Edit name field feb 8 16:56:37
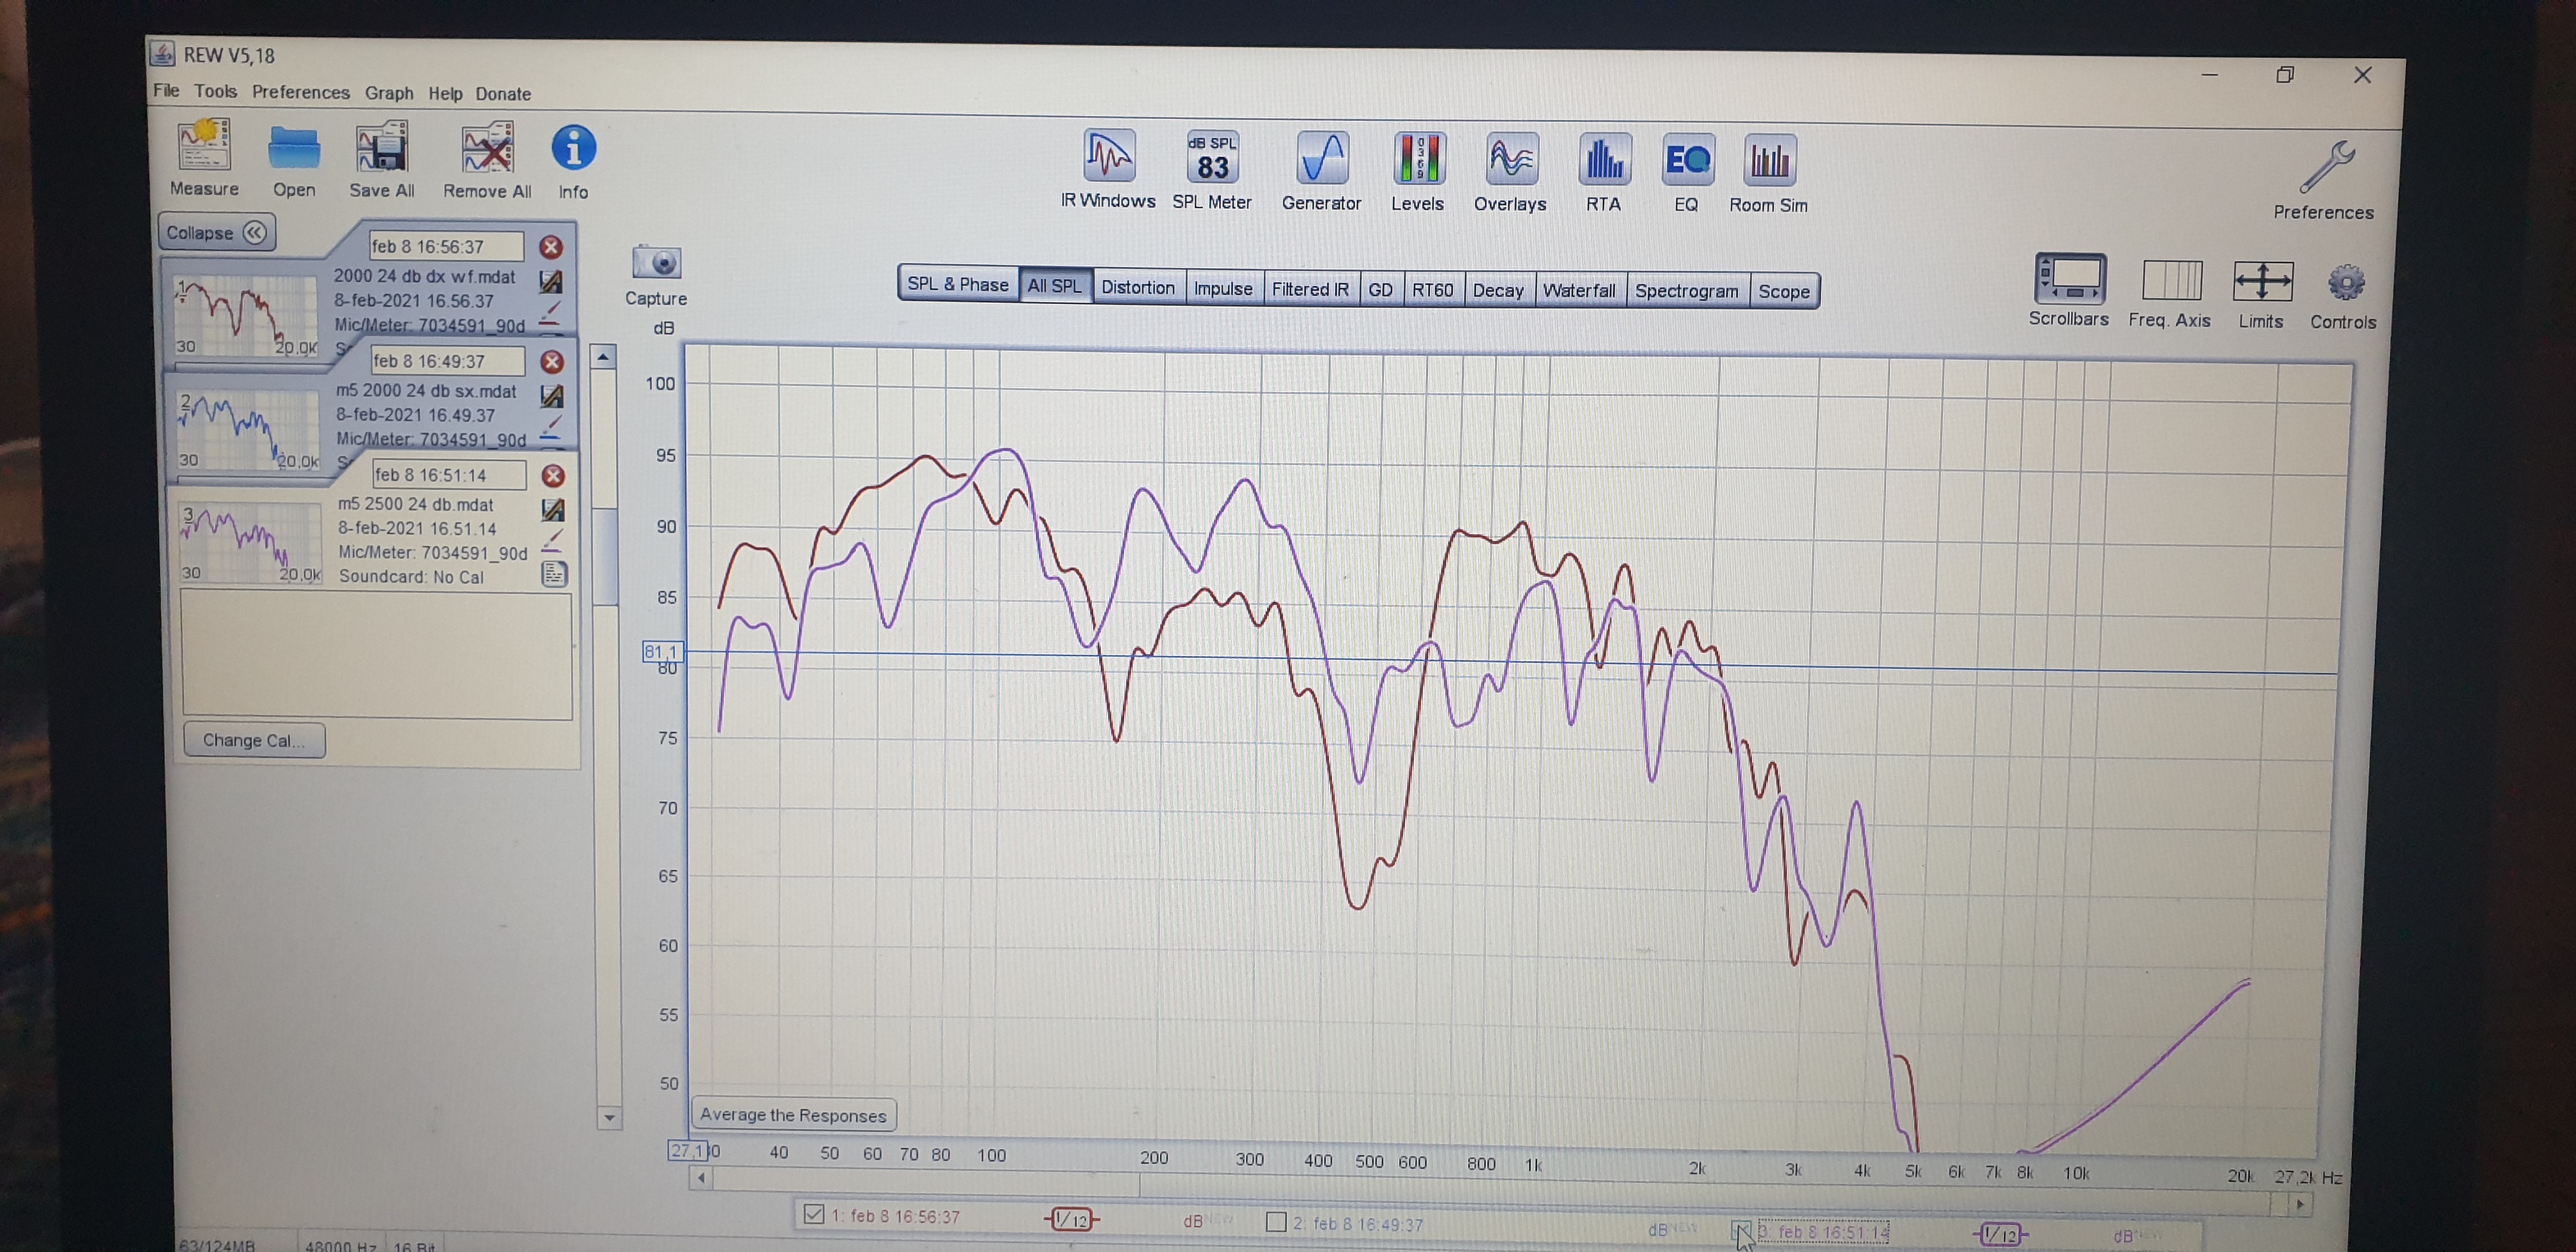The image size is (2576, 1252). [446, 247]
